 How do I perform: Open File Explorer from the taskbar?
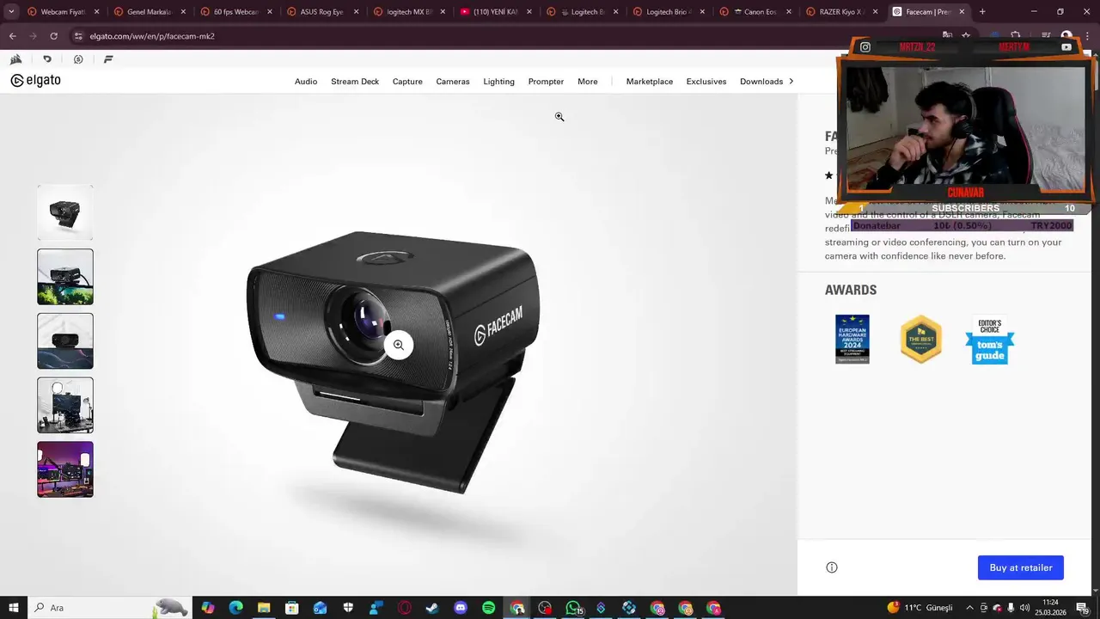click(x=264, y=608)
